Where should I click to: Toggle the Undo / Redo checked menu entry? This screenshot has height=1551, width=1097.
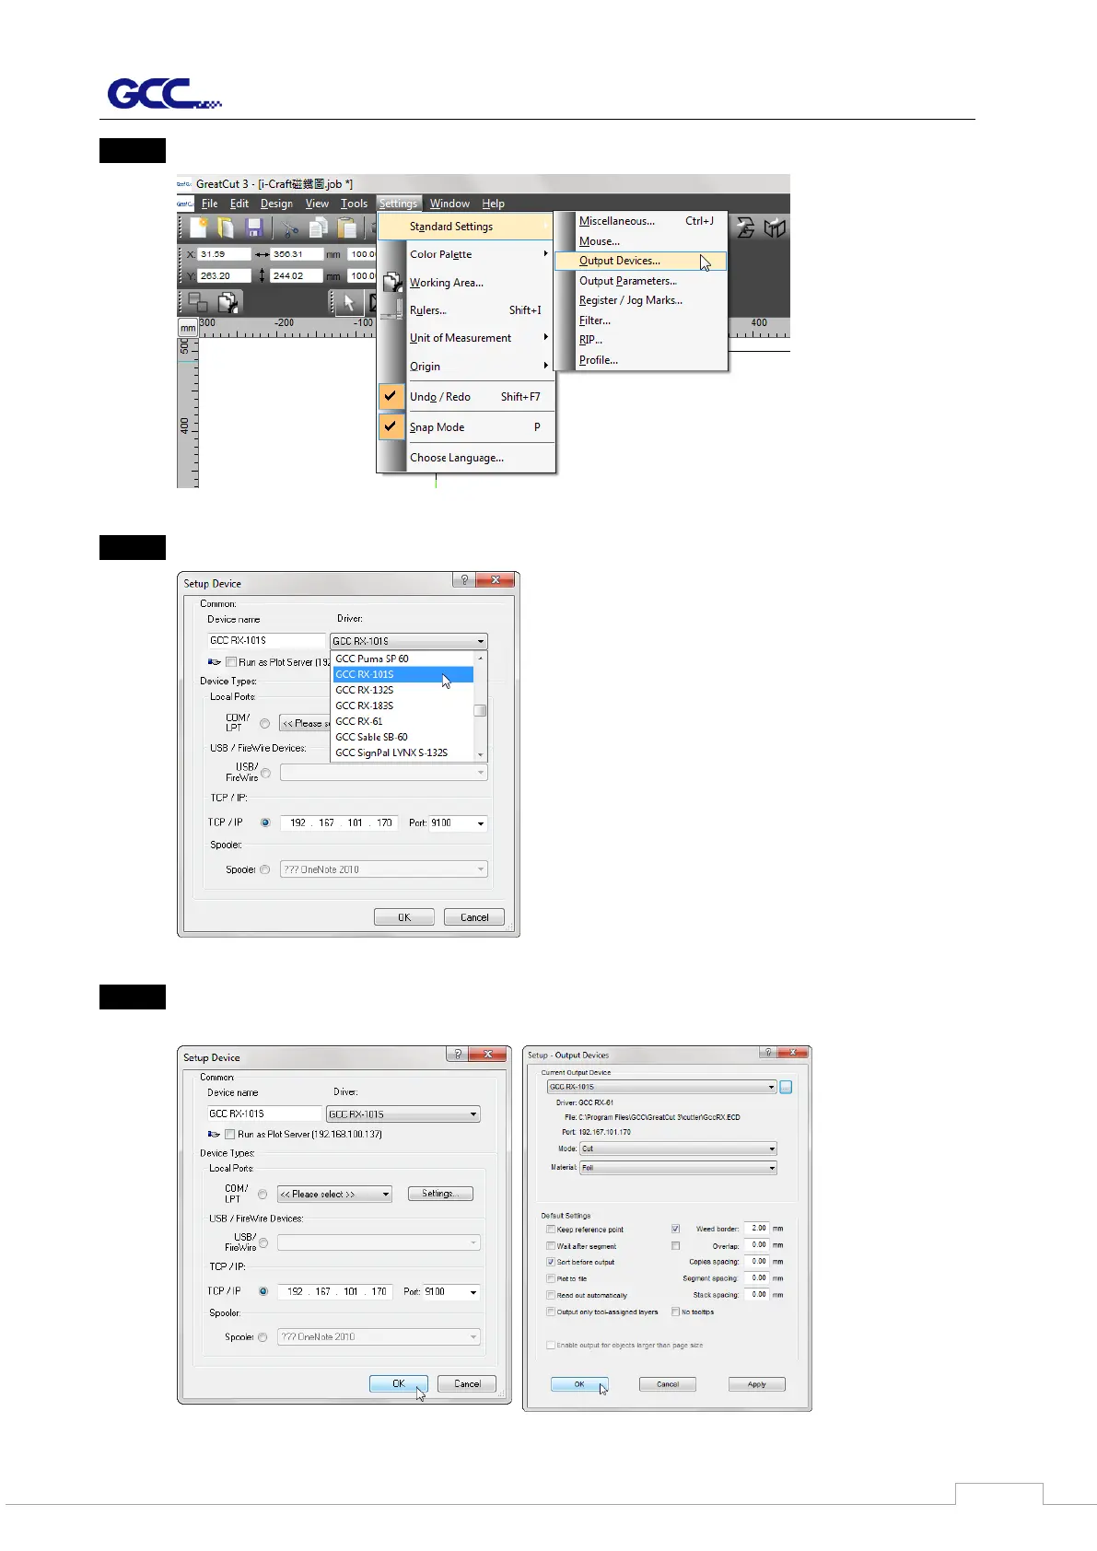coord(468,397)
